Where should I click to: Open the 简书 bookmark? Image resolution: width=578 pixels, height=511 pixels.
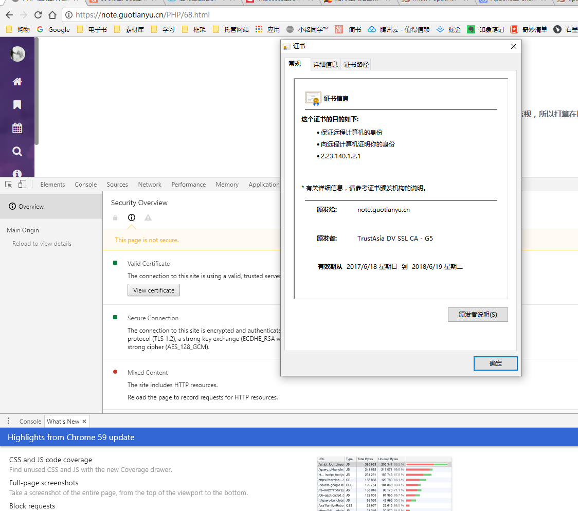click(348, 29)
